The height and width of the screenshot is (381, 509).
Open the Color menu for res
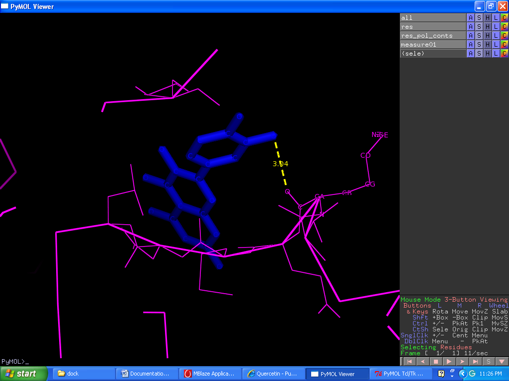tap(504, 27)
